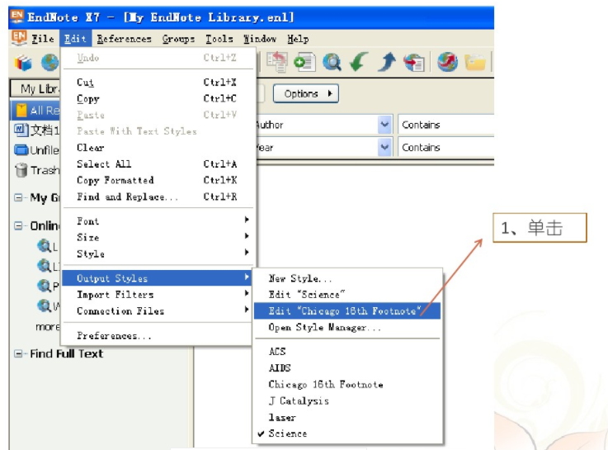Screen dimensions: 608x450
Task: Click the EndNote EN logo in the menu bar
Action: click(x=19, y=39)
